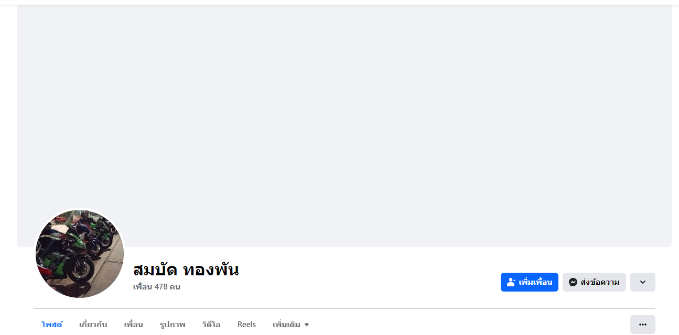Select the รูปภาพ tab
The image size is (679, 335).
pos(173,325)
